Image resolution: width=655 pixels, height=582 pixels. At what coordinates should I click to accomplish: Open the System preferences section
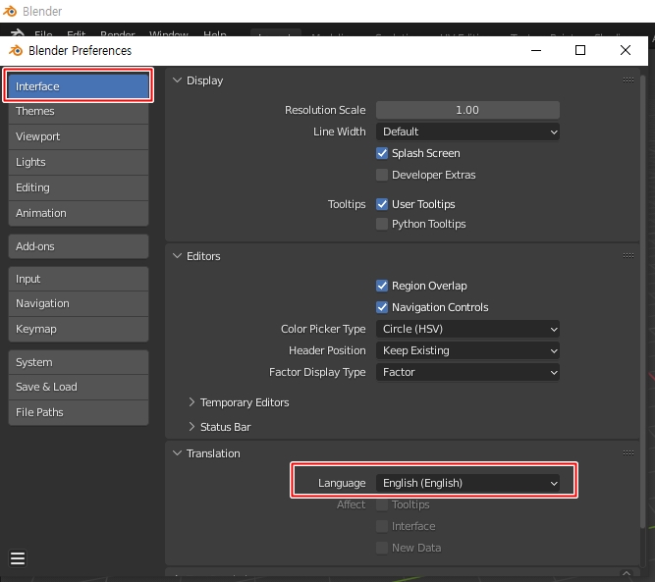coord(79,362)
